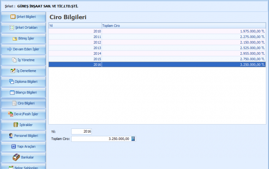Screen dimensions: 269x169
Task: Open Devir/Fesih İşler section
Action: [23, 114]
